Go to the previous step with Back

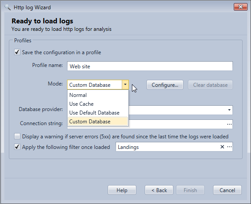(159, 190)
